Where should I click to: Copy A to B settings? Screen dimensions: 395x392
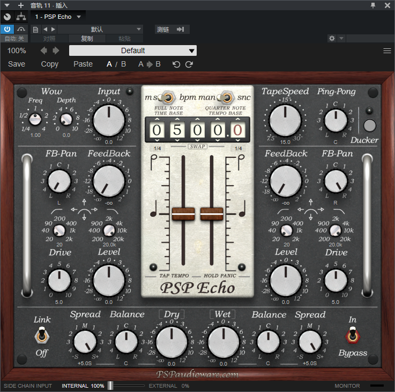[150, 64]
